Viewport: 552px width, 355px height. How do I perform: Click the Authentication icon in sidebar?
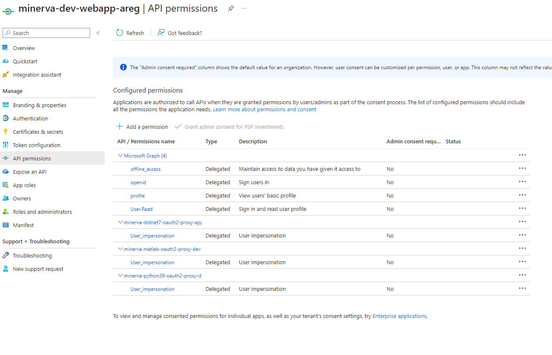pyautogui.click(x=5, y=118)
